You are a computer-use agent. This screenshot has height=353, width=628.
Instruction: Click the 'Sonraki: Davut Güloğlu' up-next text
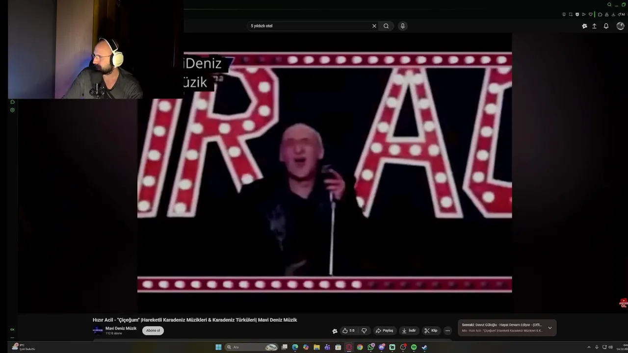(501, 325)
